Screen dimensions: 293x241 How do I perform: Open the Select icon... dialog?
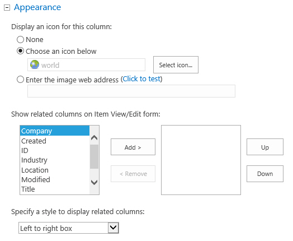pyautogui.click(x=176, y=65)
